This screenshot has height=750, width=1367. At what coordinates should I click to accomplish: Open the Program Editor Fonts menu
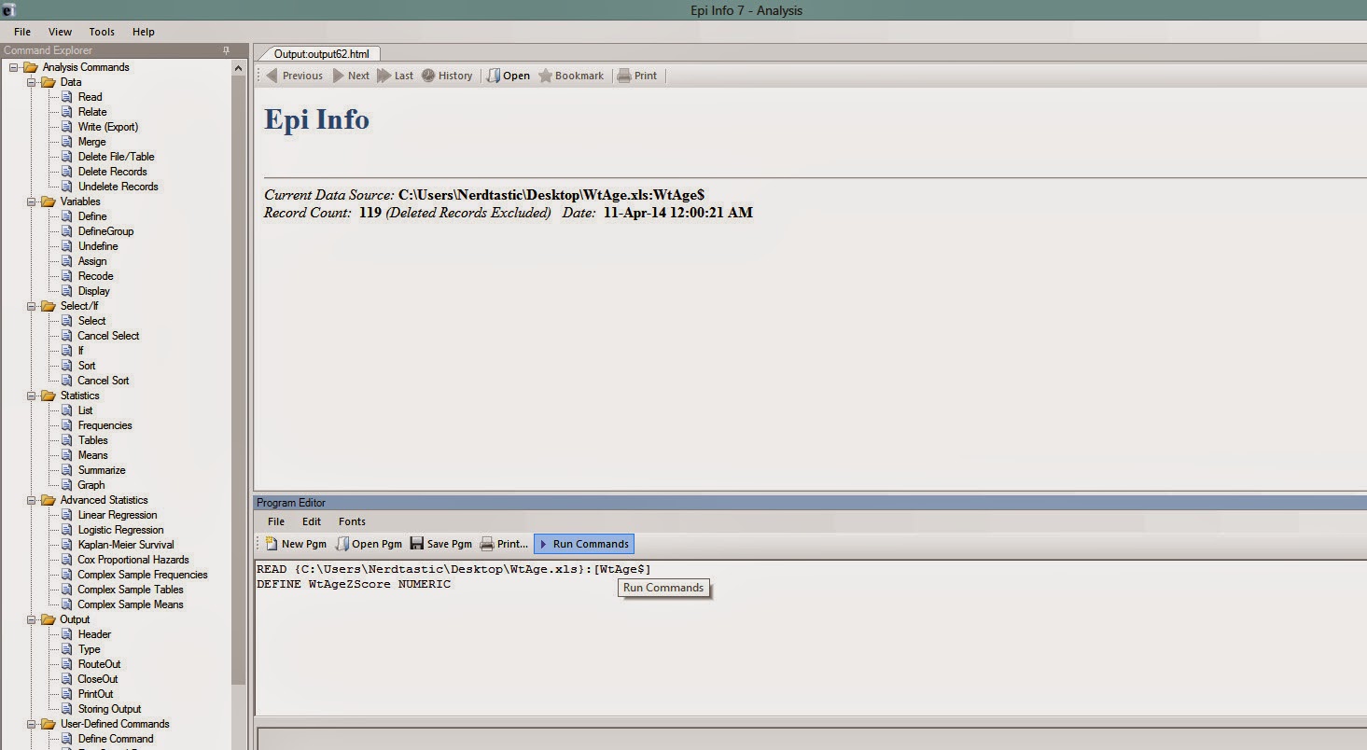click(x=352, y=521)
